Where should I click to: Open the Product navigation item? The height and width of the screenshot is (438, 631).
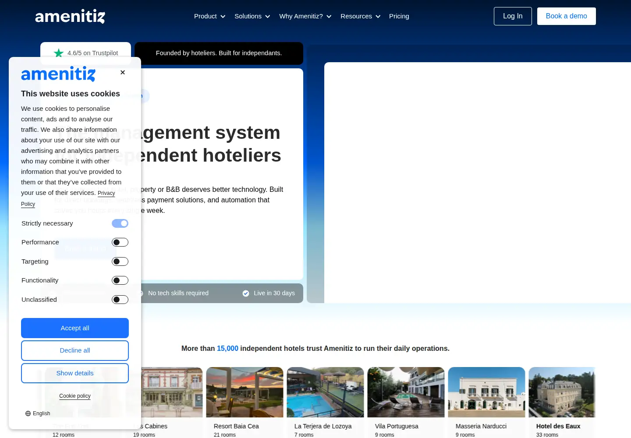[210, 16]
